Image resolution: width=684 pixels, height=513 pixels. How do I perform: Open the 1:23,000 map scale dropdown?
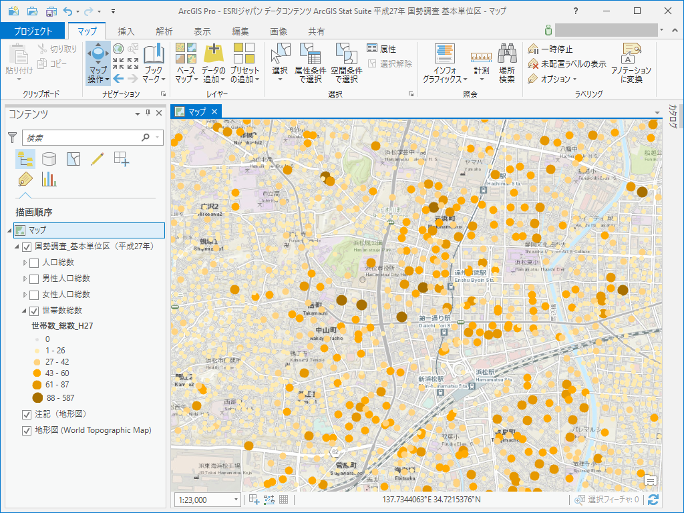pyautogui.click(x=236, y=500)
